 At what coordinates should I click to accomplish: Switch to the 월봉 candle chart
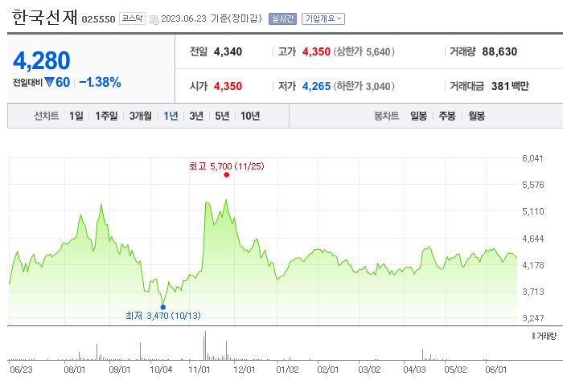coord(476,116)
